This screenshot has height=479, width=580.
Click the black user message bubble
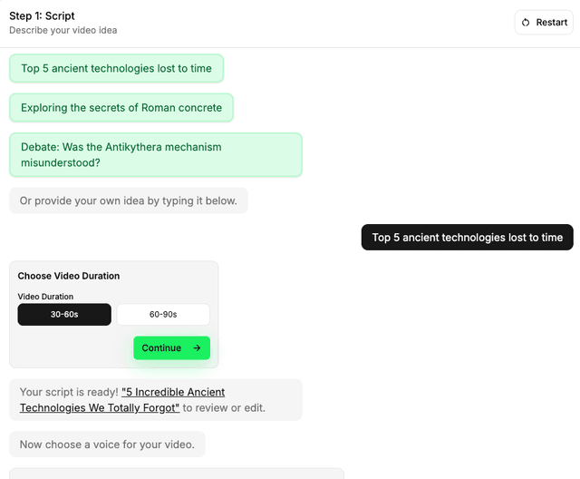coord(467,238)
